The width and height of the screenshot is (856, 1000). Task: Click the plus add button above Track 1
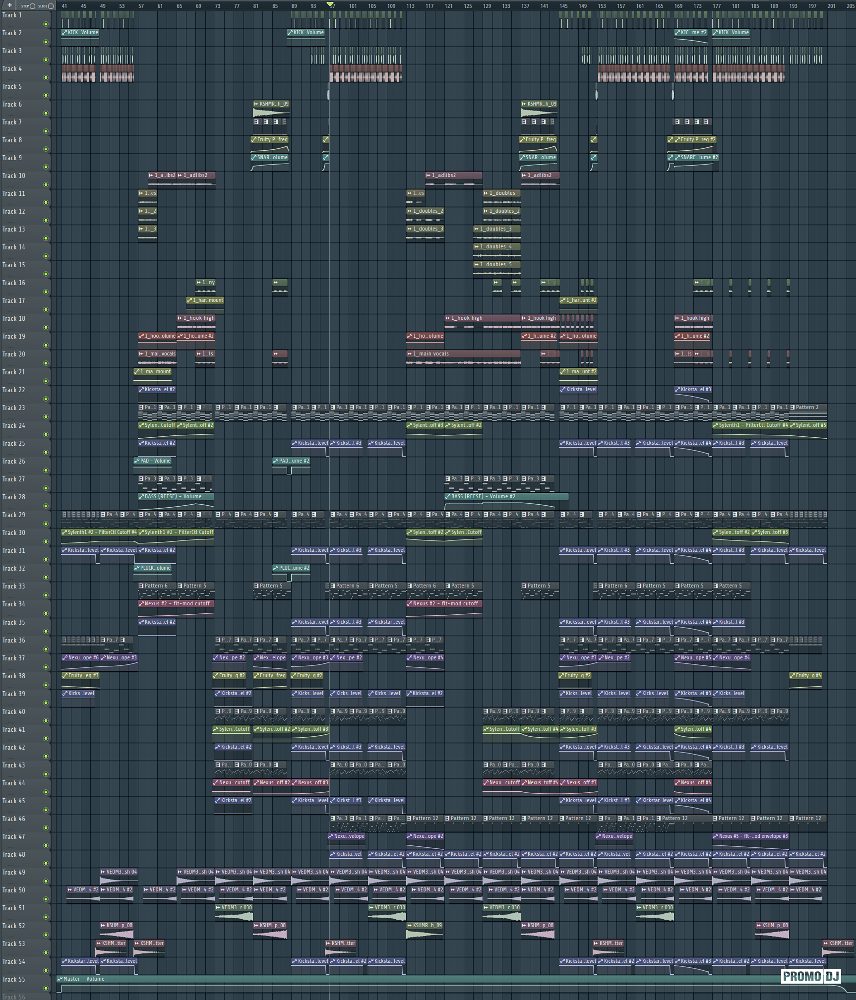pos(9,5)
